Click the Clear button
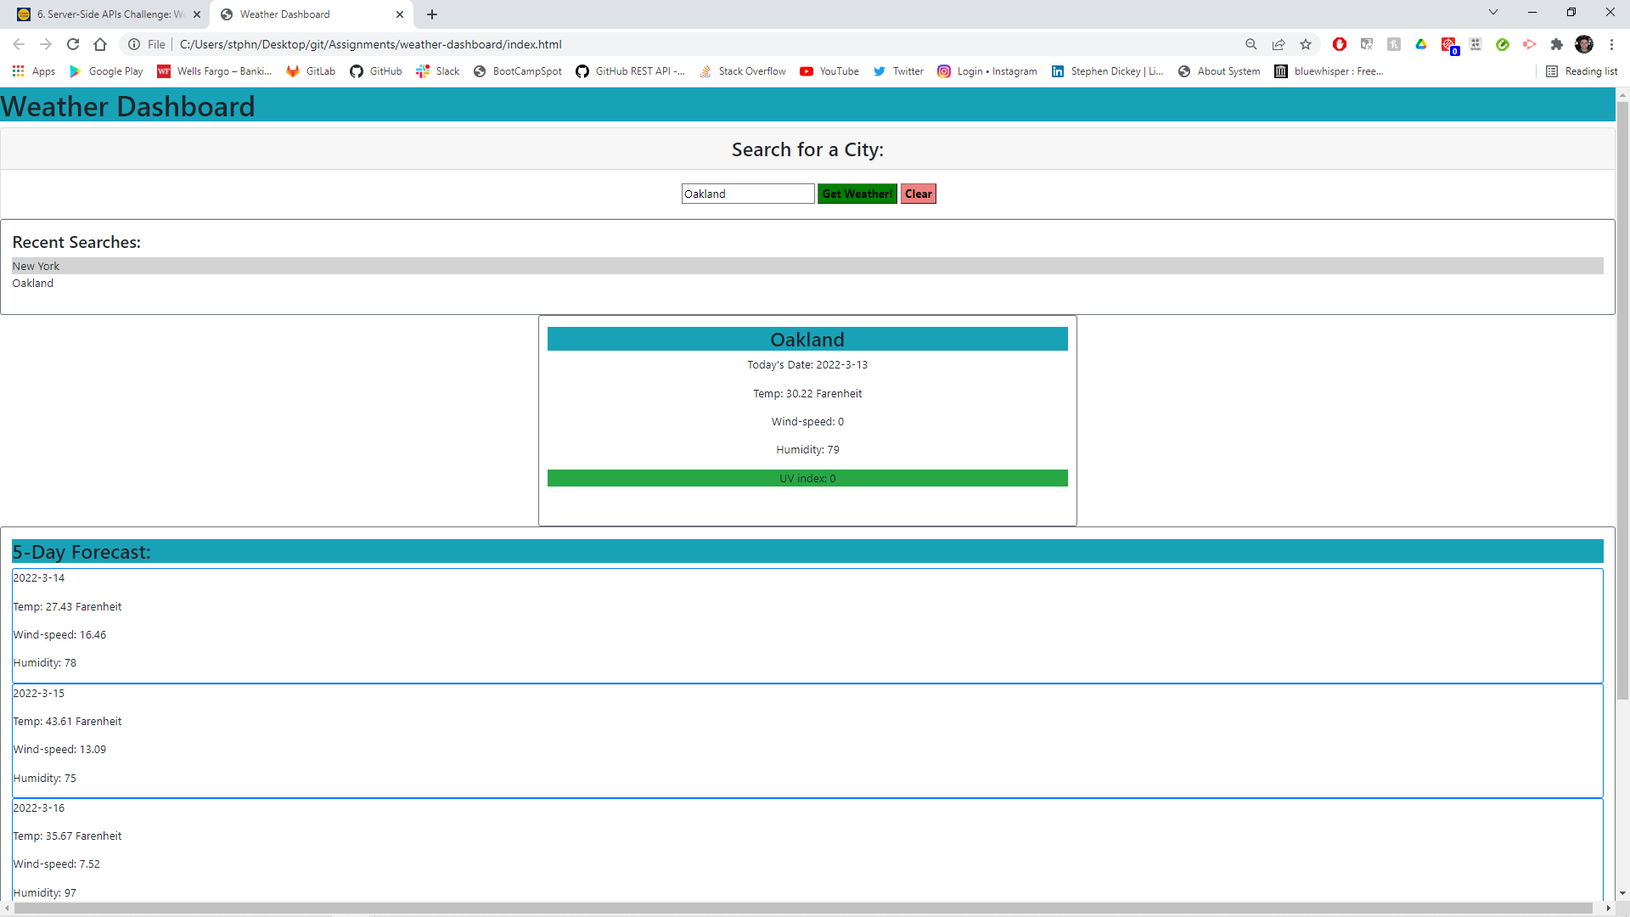Image resolution: width=1630 pixels, height=917 pixels. (x=917, y=194)
